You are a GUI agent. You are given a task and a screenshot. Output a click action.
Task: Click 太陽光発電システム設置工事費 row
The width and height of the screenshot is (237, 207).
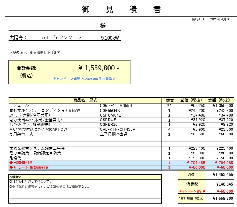click(x=37, y=148)
